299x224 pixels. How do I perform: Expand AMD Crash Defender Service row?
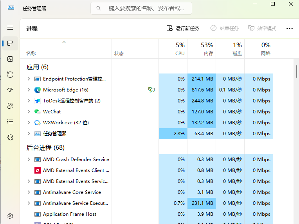[x=29, y=159]
